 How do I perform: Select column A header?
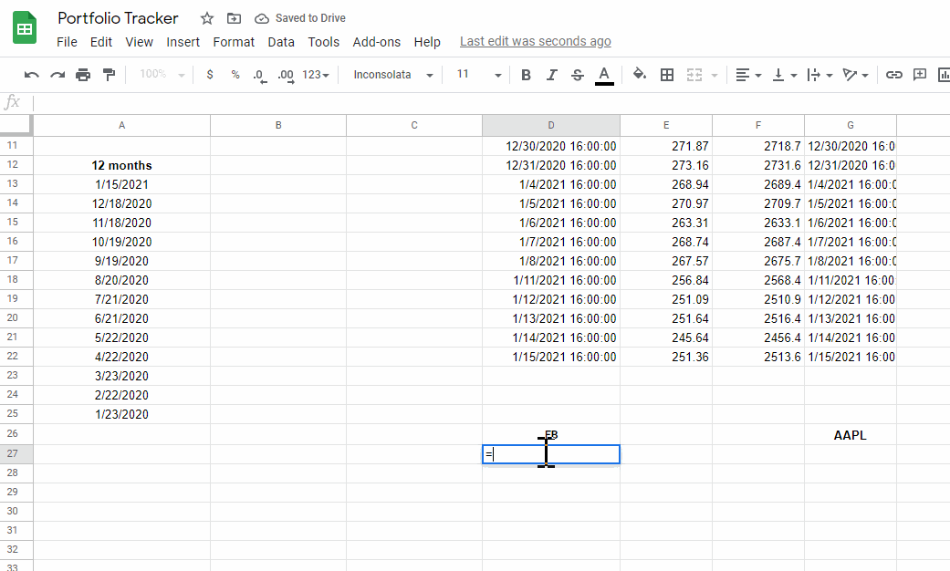click(121, 125)
